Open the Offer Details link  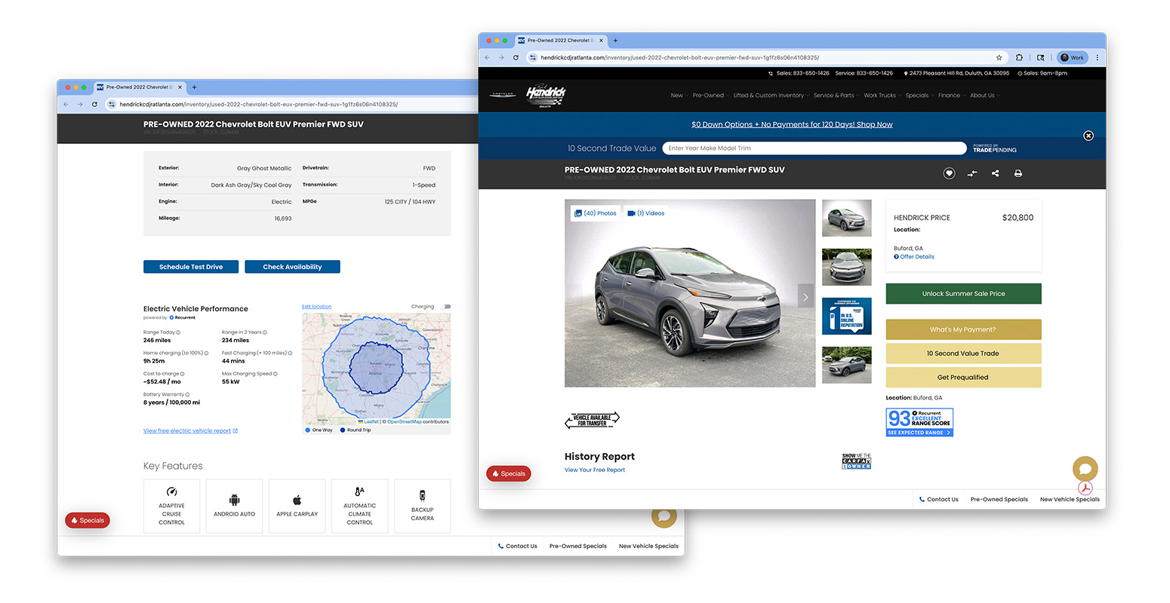click(x=914, y=257)
